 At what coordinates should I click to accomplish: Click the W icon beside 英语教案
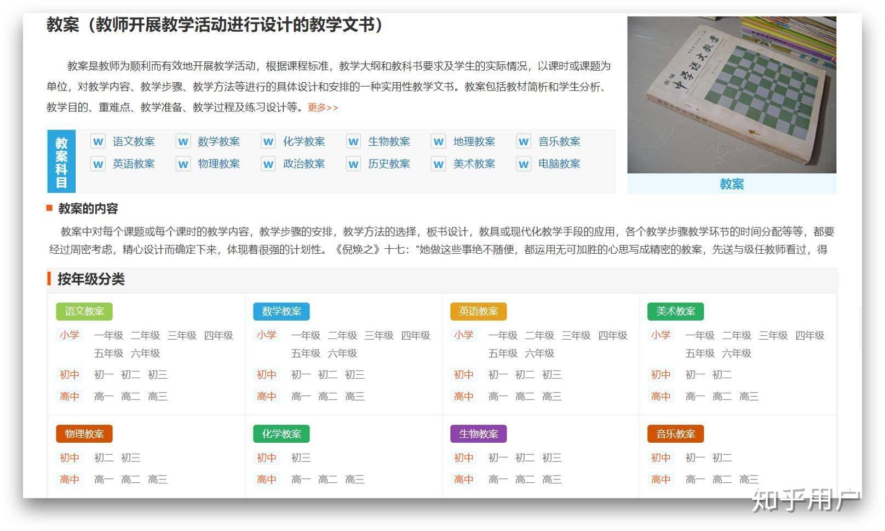click(97, 164)
